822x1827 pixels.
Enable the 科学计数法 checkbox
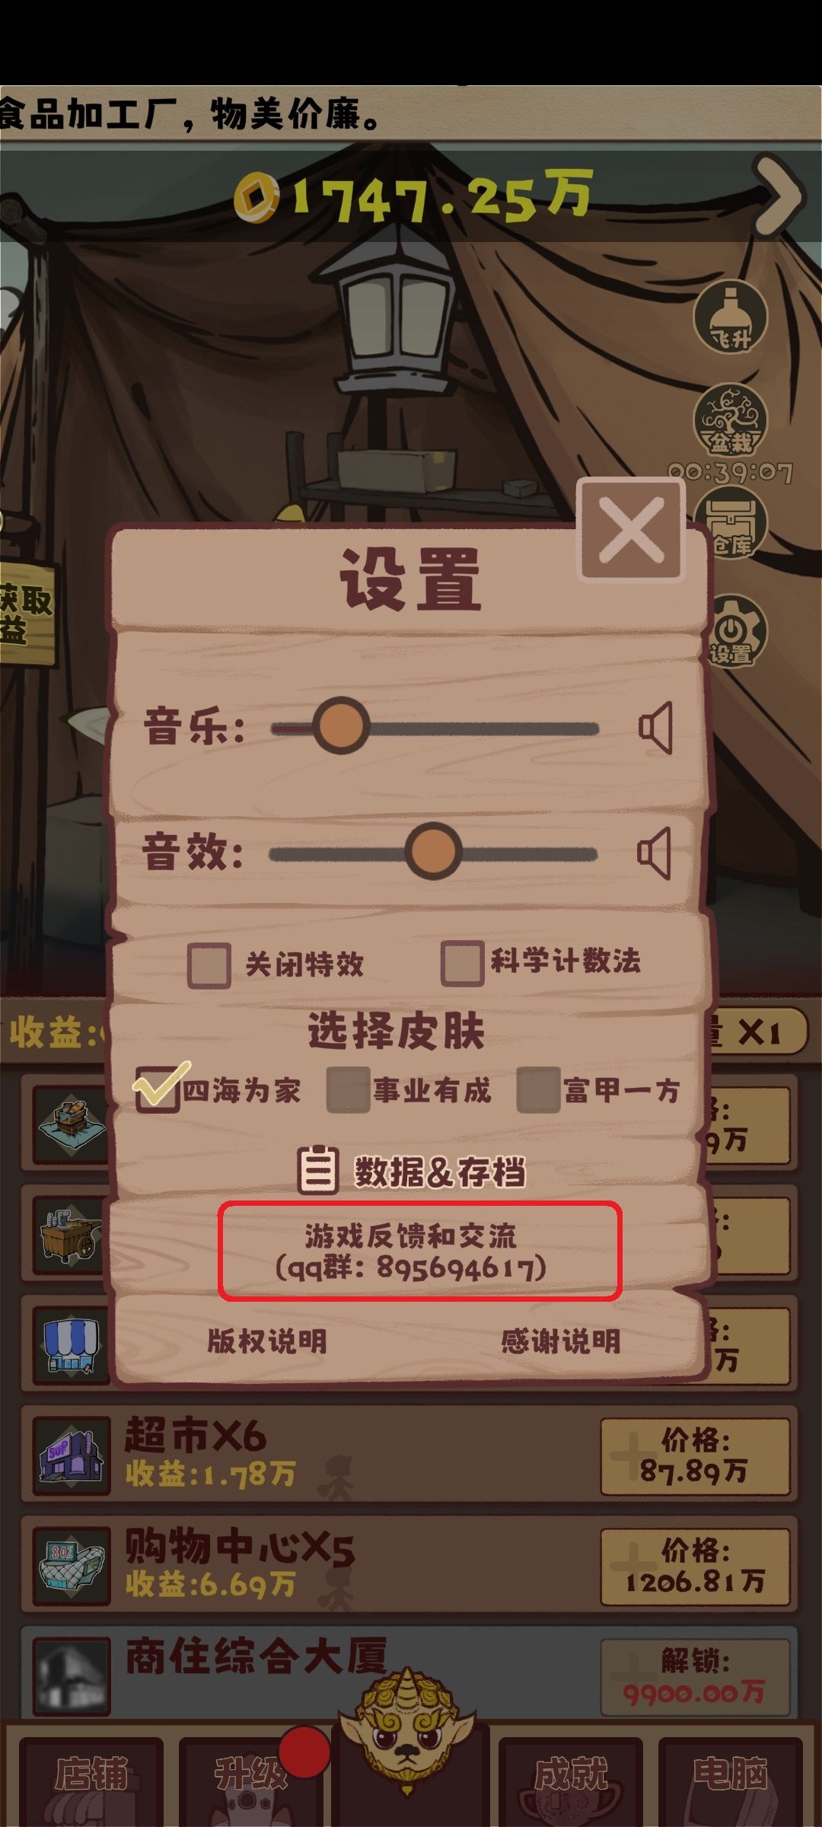[x=462, y=963]
